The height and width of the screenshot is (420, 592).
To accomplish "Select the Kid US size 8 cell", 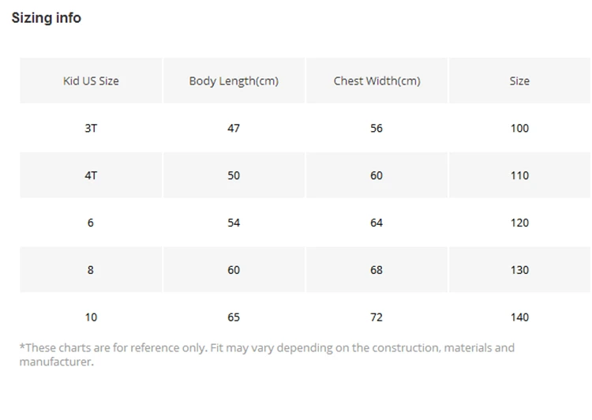I will pyautogui.click(x=91, y=270).
